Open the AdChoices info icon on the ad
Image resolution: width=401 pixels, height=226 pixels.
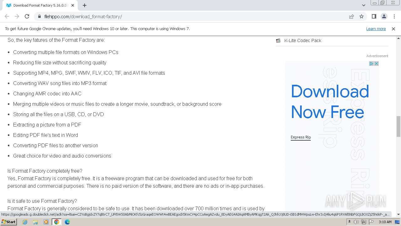pyautogui.click(x=371, y=63)
